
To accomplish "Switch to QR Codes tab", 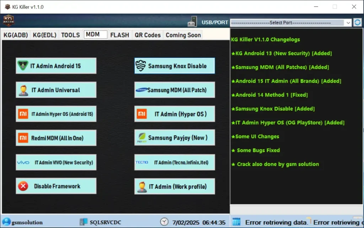I will (x=148, y=35).
